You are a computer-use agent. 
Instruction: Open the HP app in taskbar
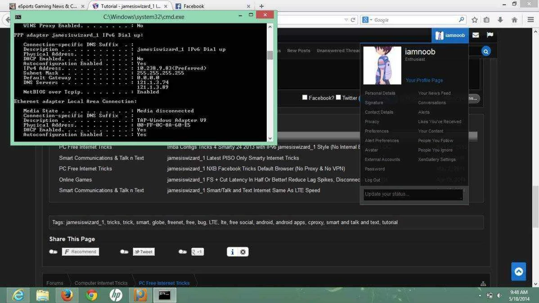click(116, 295)
